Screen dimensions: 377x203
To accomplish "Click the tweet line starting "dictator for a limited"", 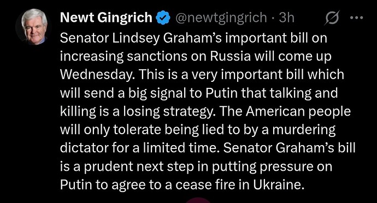I will click(208, 148).
